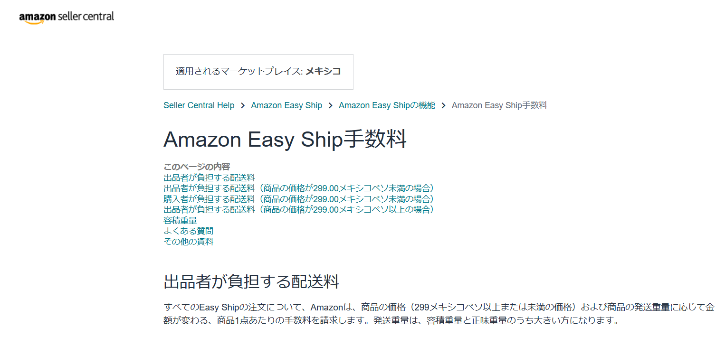
Task: Navigate to Amazon Easy Ship via breadcrumb
Action: point(286,105)
